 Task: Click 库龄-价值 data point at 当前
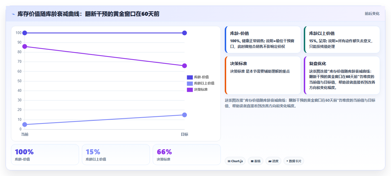coord(25,33)
